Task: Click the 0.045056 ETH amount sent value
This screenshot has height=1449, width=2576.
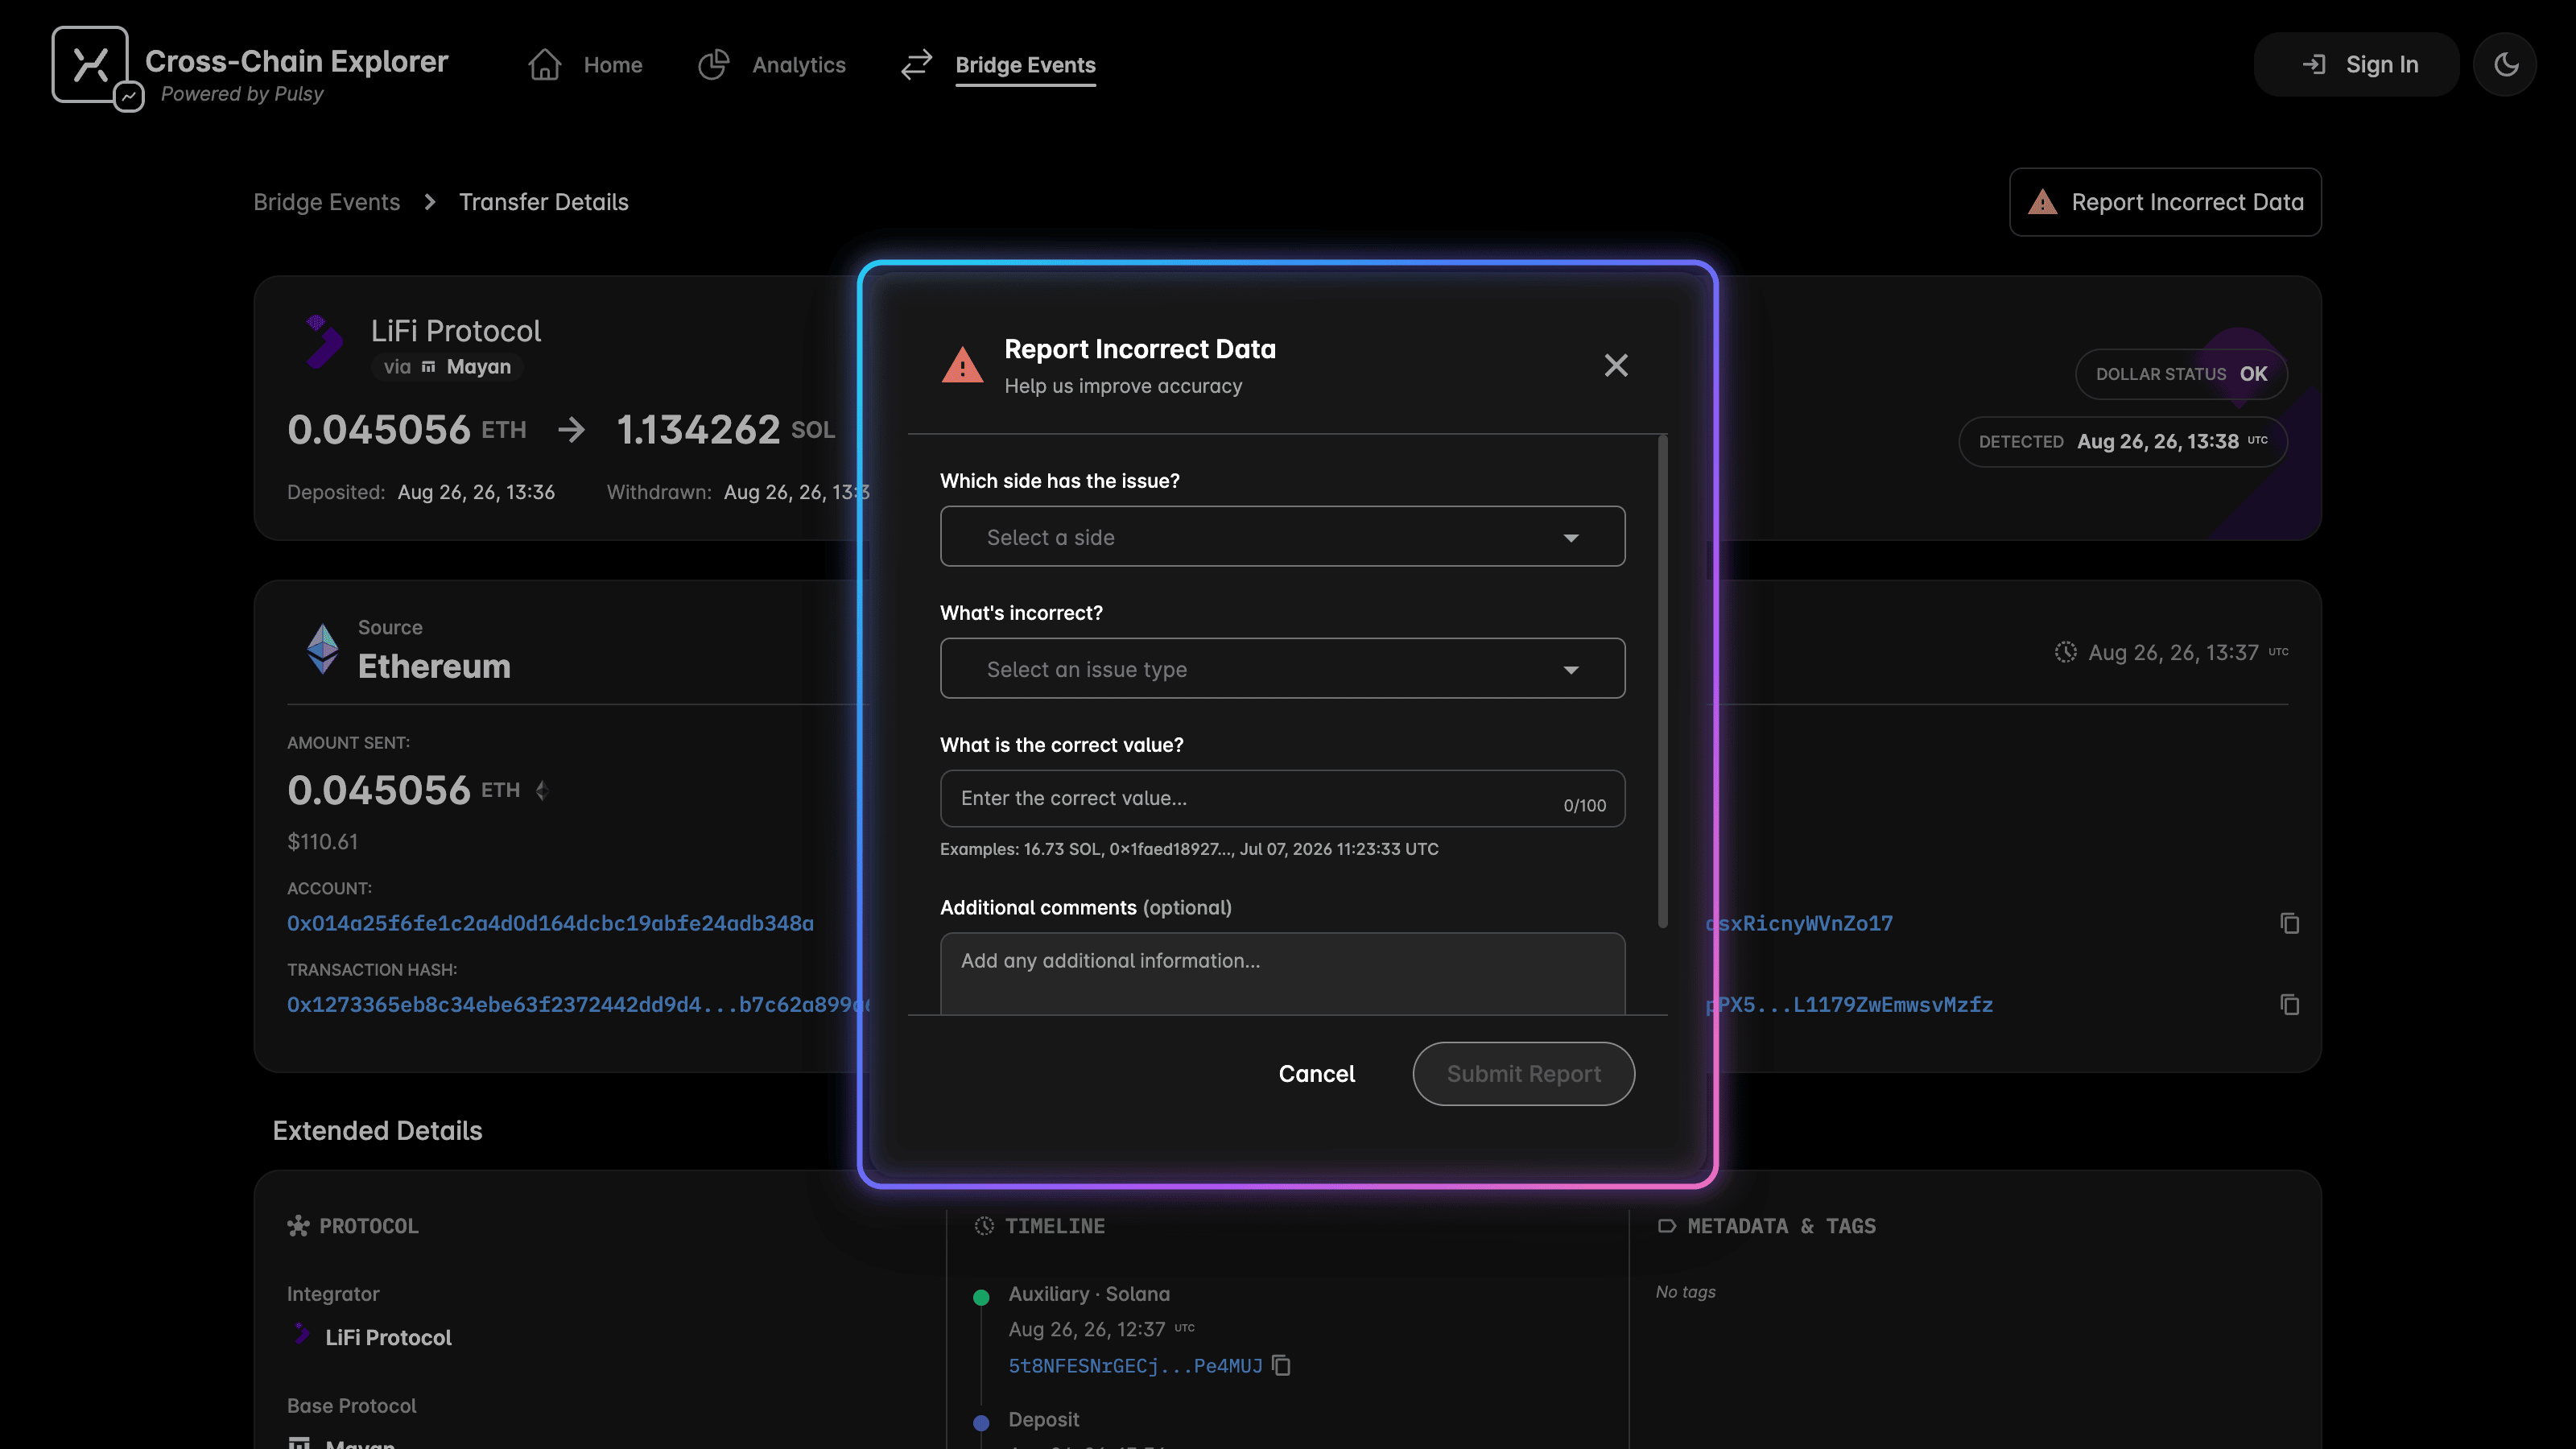Action: [x=403, y=791]
